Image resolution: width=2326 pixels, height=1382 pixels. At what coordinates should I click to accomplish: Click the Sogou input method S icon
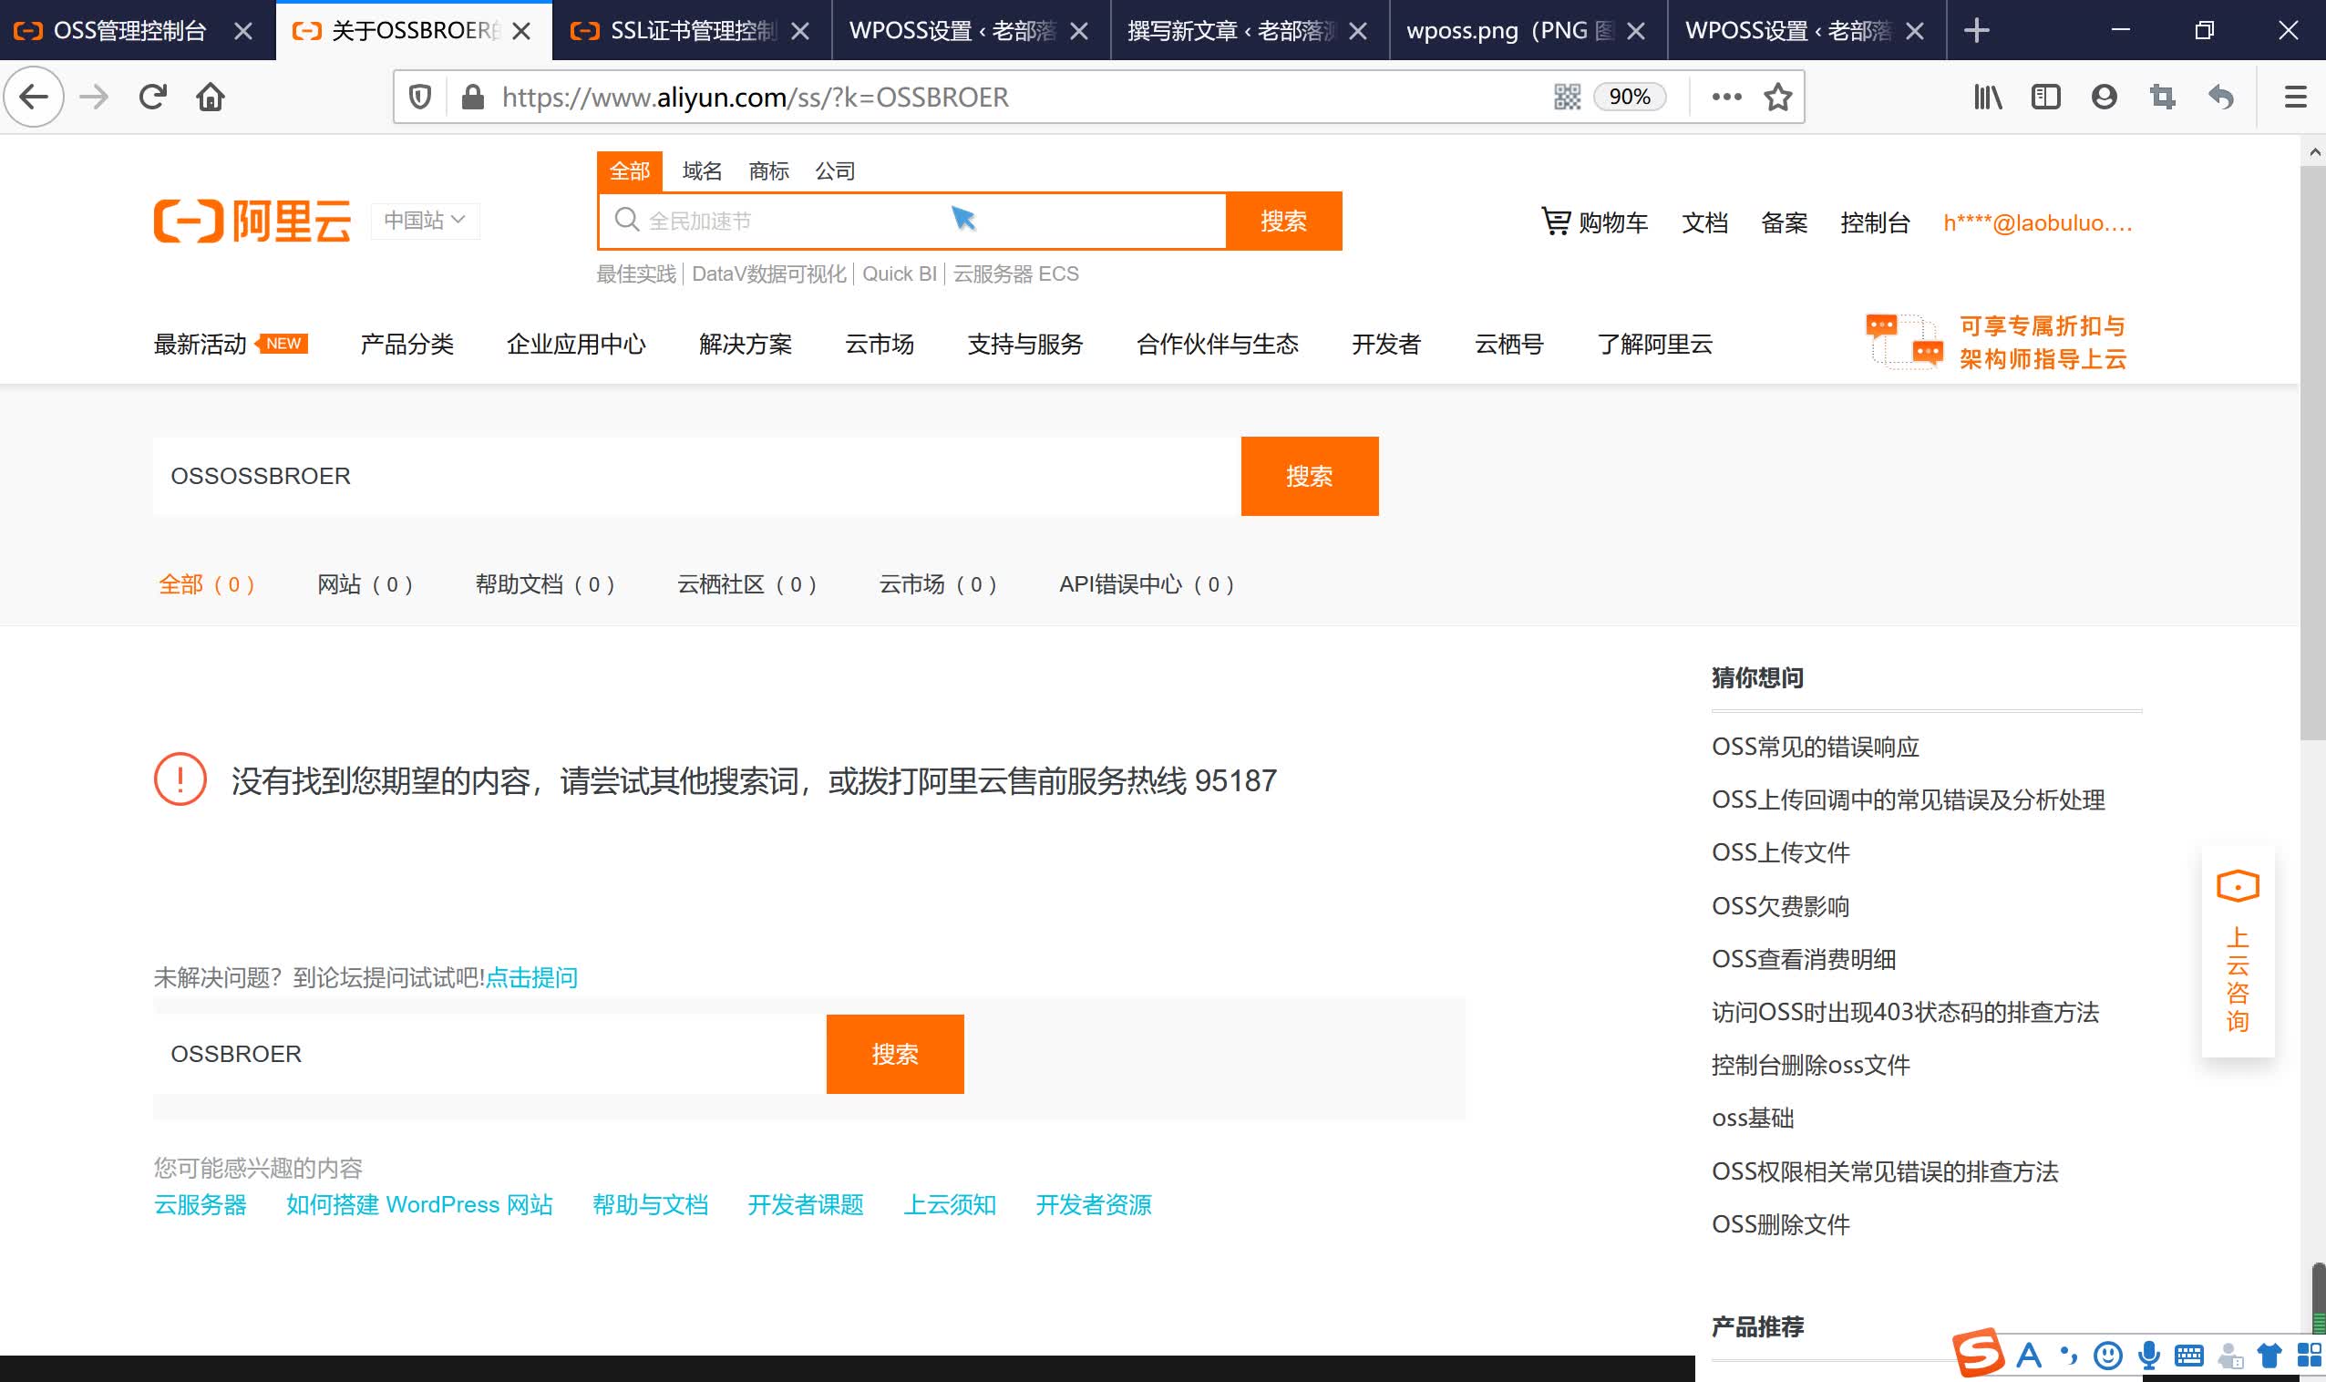tap(1978, 1352)
